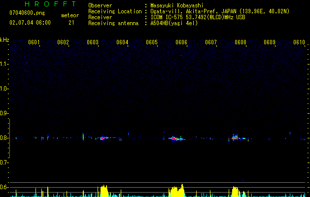Select the file name 07040600.png
This screenshot has height=197, width=310.
pyautogui.click(x=27, y=13)
